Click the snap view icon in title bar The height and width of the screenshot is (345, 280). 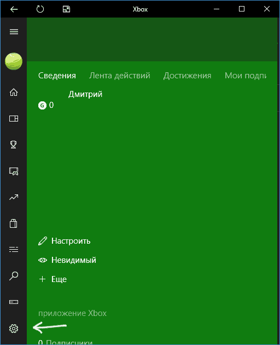pos(66,9)
